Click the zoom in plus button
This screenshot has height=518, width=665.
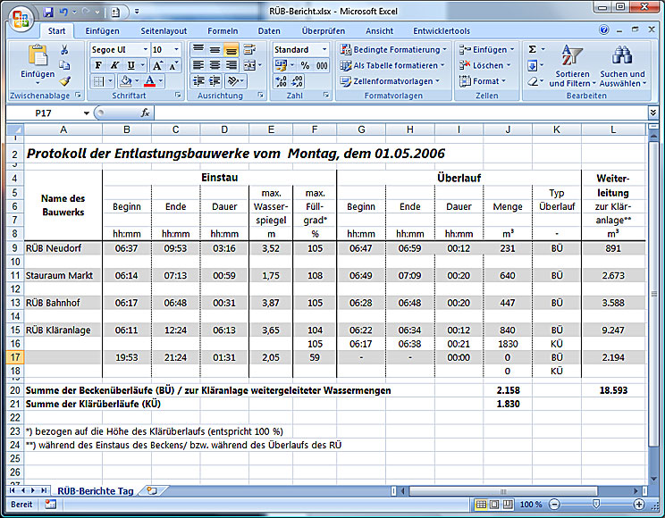click(639, 505)
